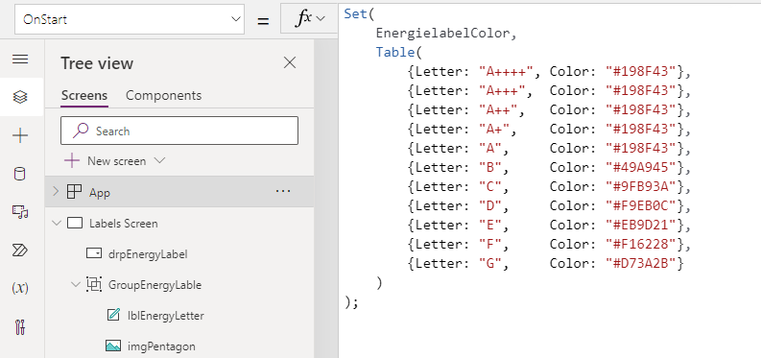761x358 pixels.
Task: Click the New screen button
Action: tap(115, 160)
